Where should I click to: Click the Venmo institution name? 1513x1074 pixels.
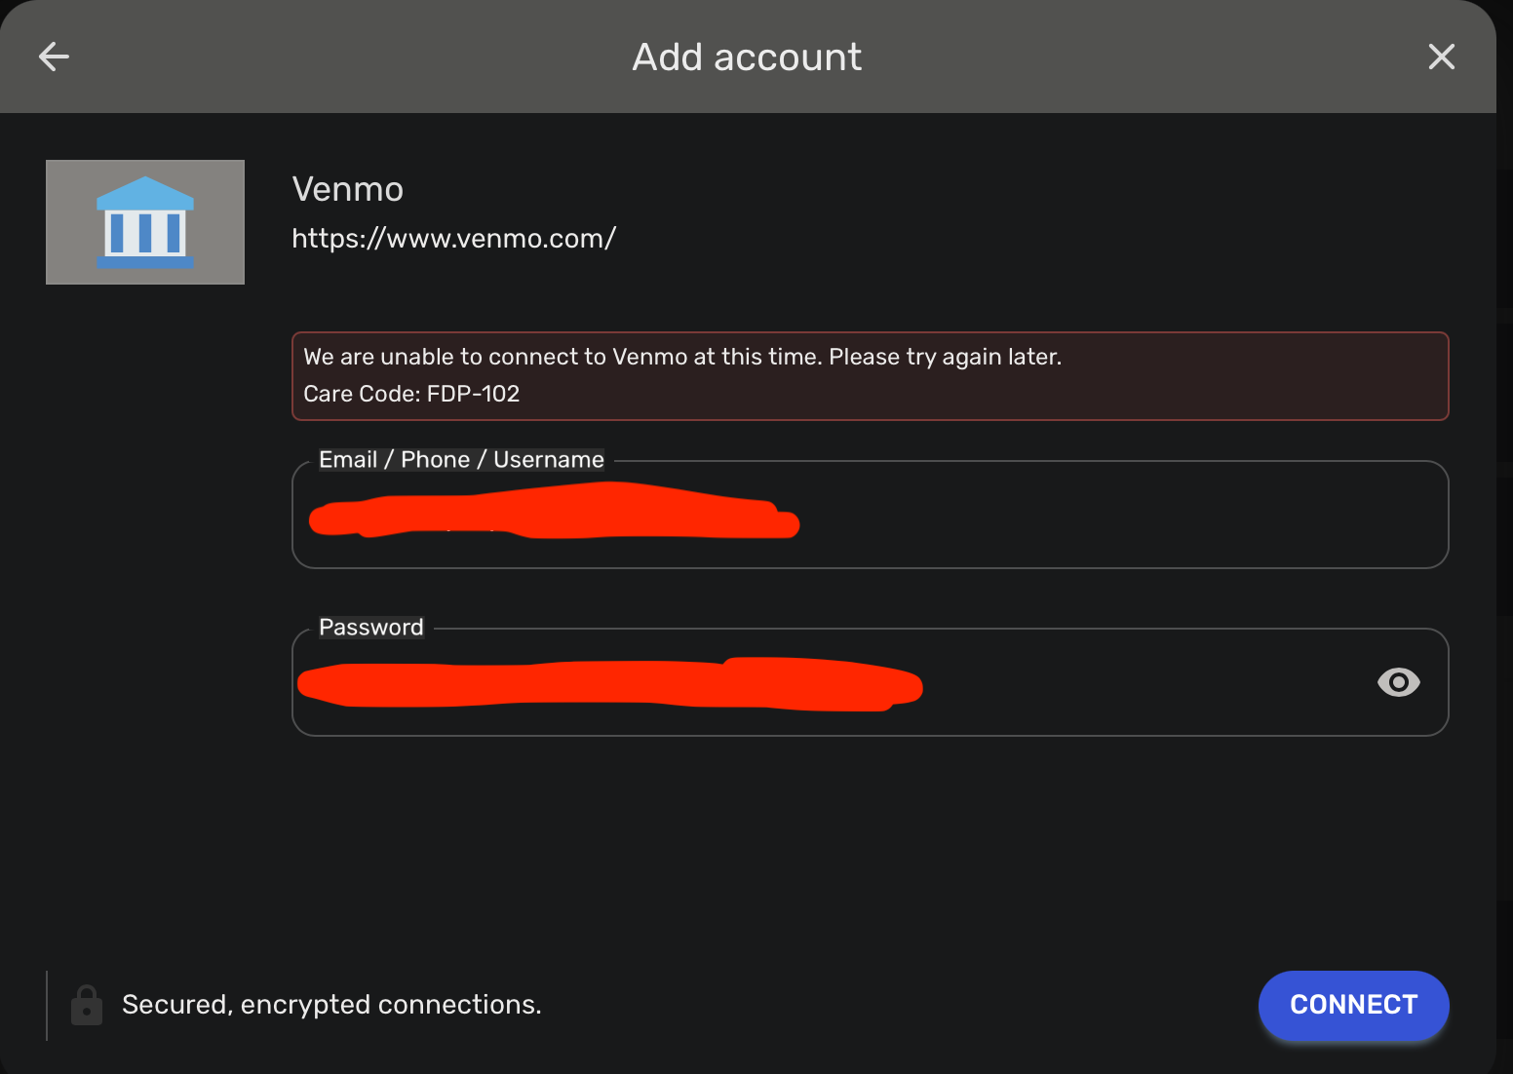pyautogui.click(x=348, y=189)
